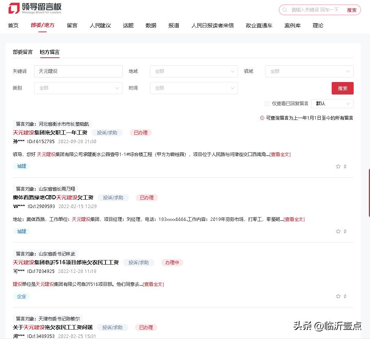
Task: Click 搜索 link in the top search box
Action: point(351,10)
